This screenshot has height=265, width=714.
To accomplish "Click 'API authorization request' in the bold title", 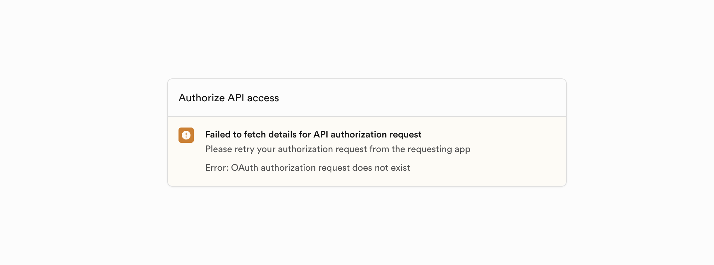I will pos(367,134).
